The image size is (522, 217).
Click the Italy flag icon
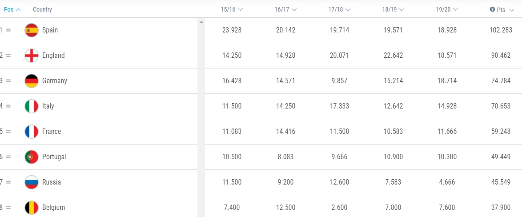pyautogui.click(x=32, y=106)
